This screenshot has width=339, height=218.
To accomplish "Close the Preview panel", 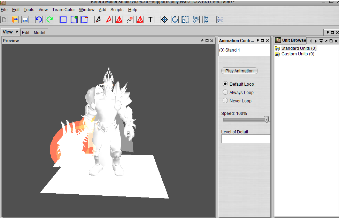I will pos(212,41).
